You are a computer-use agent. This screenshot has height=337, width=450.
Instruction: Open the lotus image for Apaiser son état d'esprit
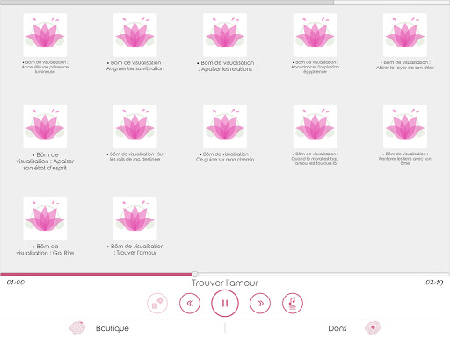(45, 126)
